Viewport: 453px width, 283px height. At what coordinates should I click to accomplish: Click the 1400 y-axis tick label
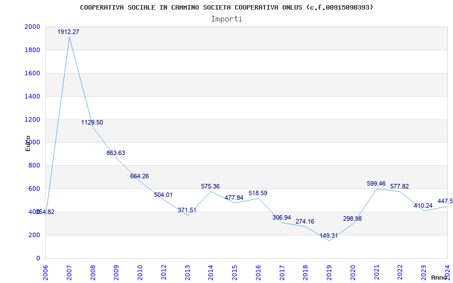[32, 96]
